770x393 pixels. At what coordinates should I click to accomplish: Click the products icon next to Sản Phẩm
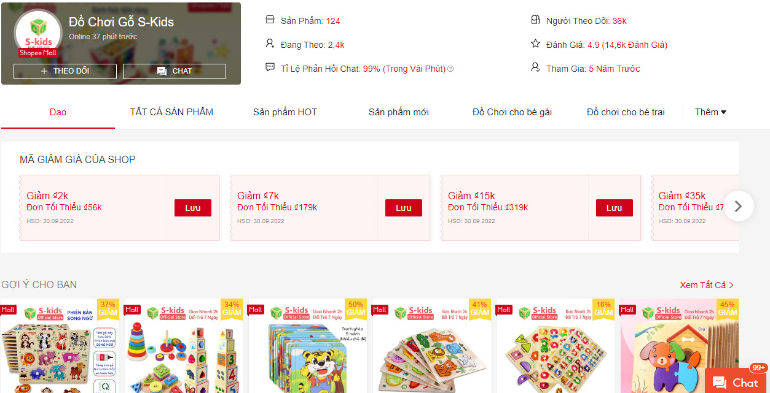[270, 20]
